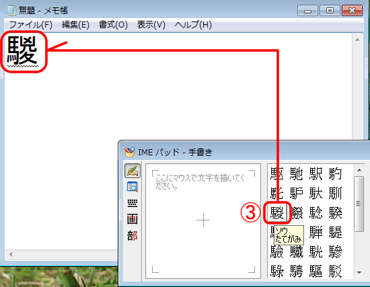Open the 編集(E) menu
The height and width of the screenshot is (287, 370).
75,25
